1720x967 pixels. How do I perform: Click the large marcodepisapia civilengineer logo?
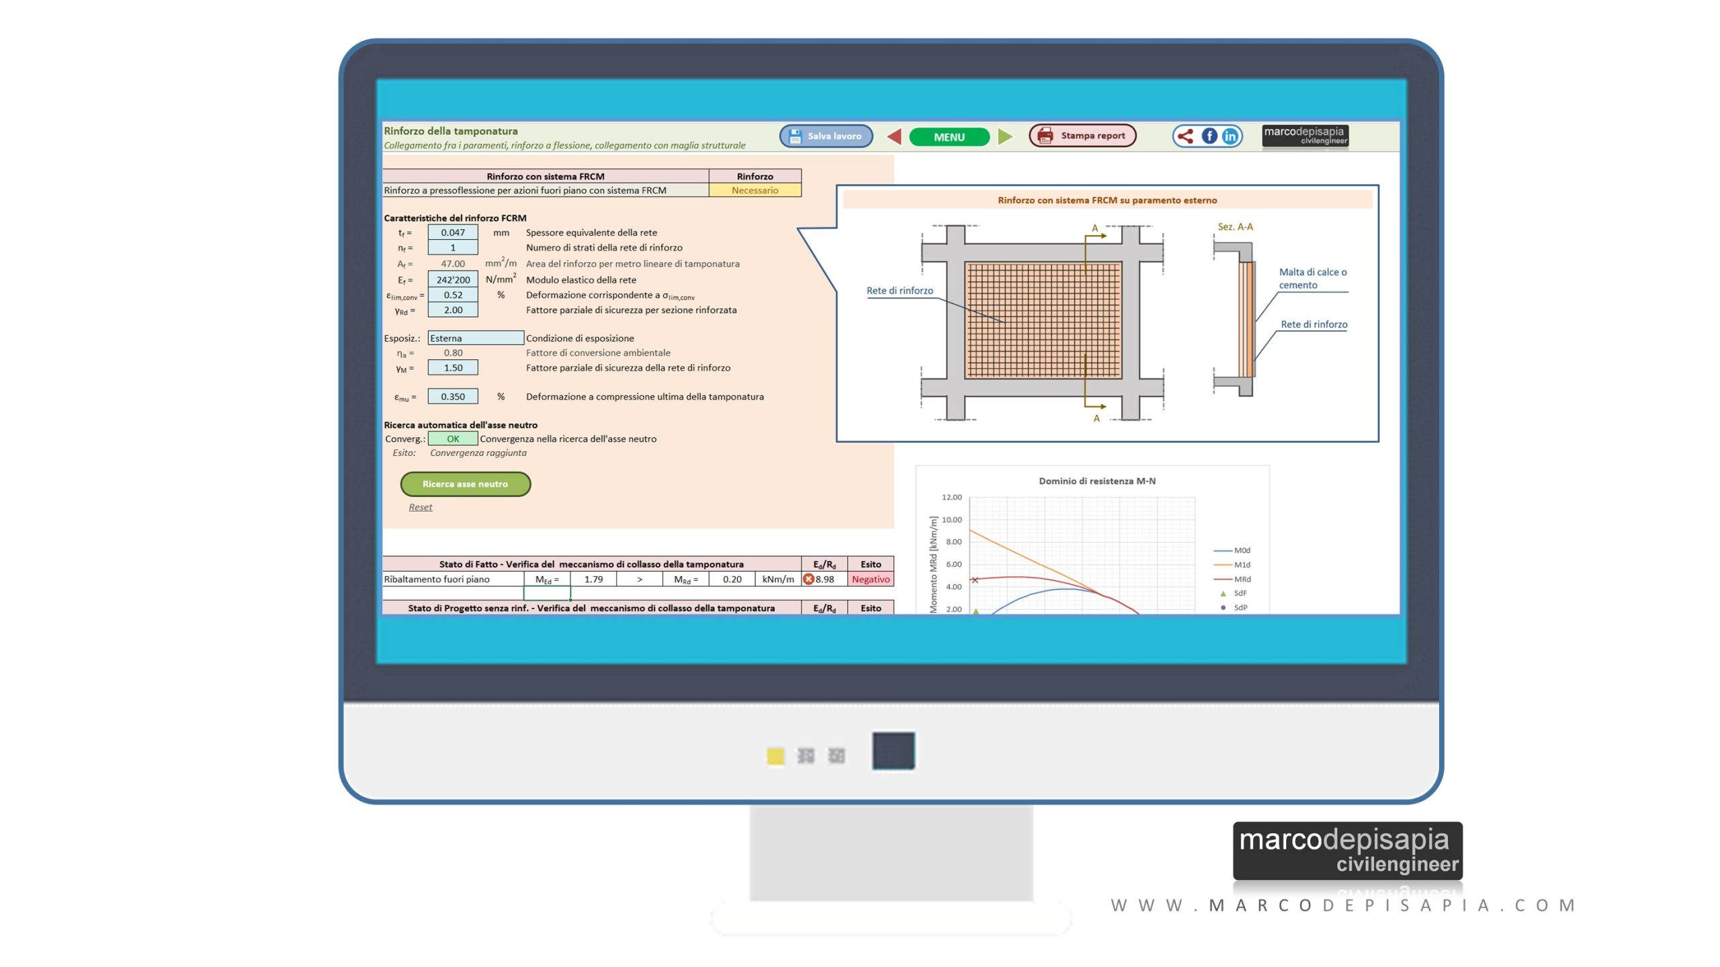click(1347, 851)
